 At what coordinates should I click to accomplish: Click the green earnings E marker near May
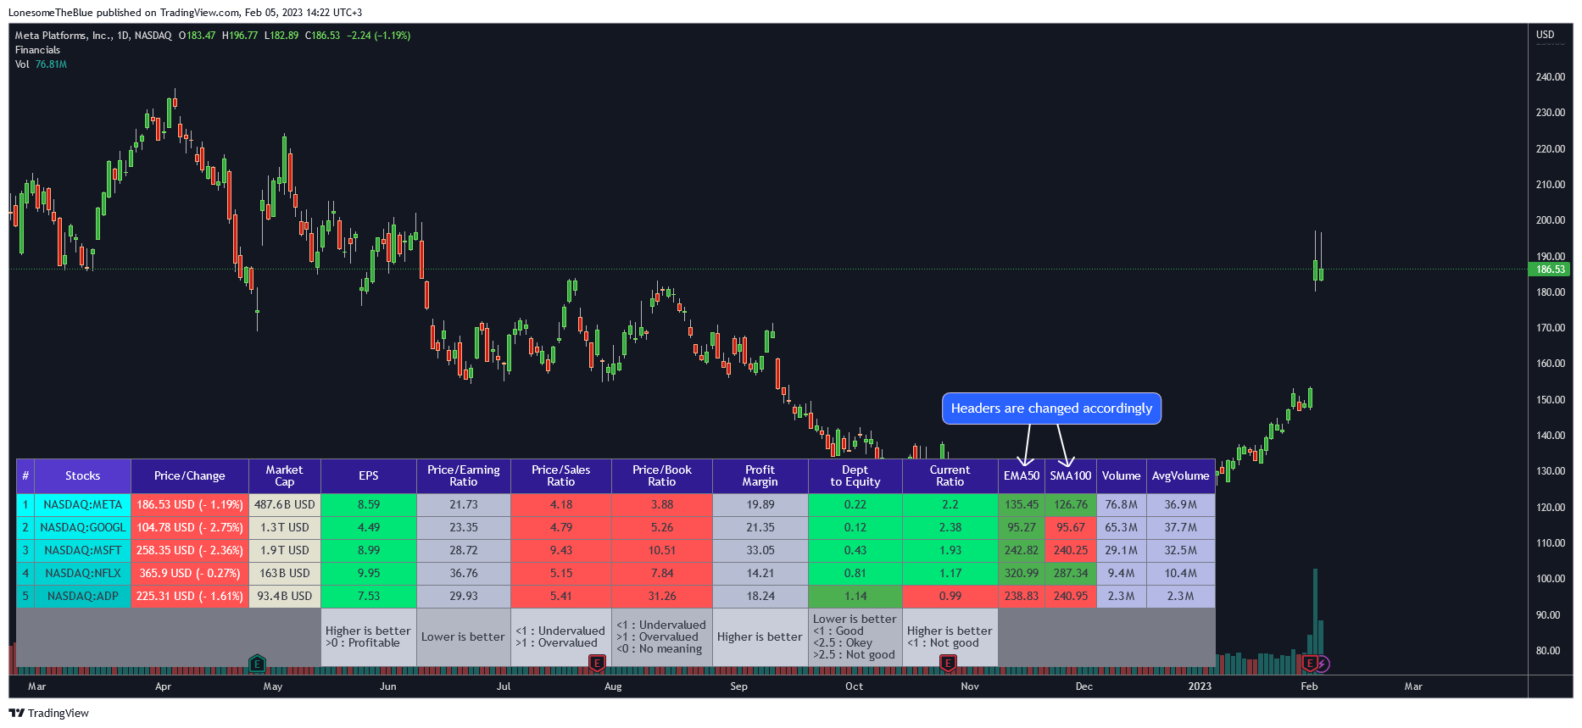257,664
